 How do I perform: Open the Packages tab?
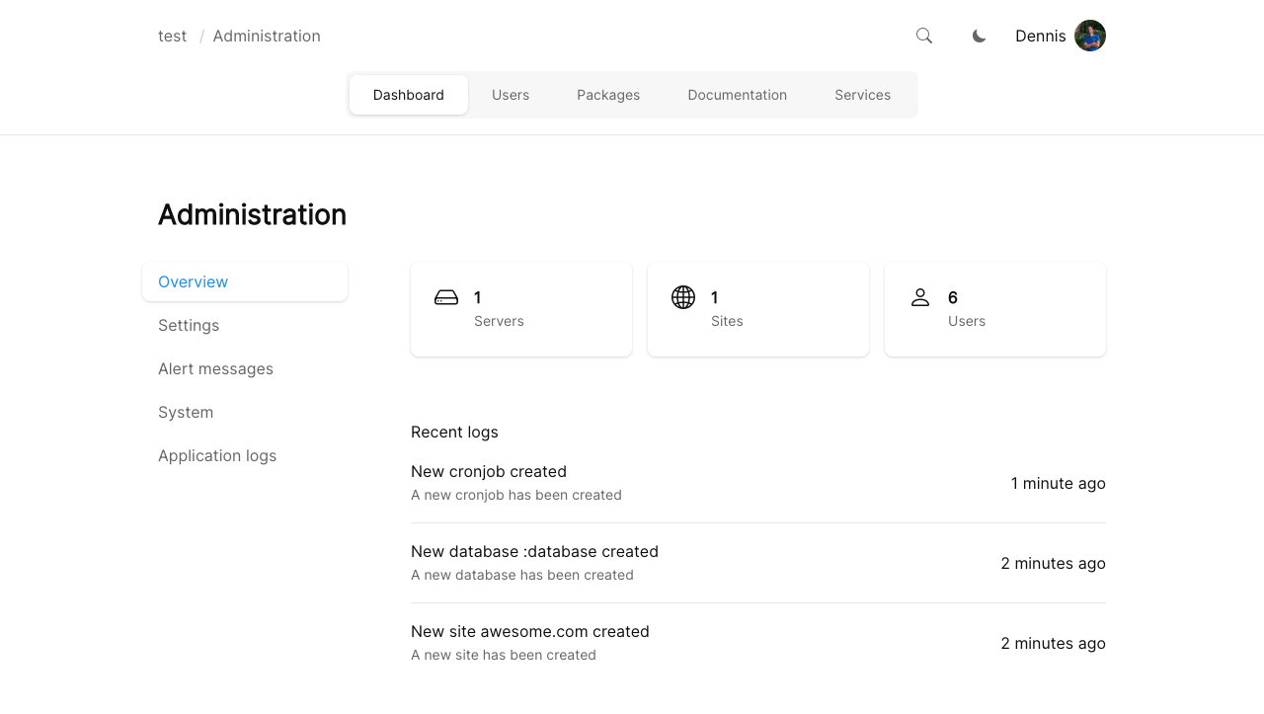point(608,95)
